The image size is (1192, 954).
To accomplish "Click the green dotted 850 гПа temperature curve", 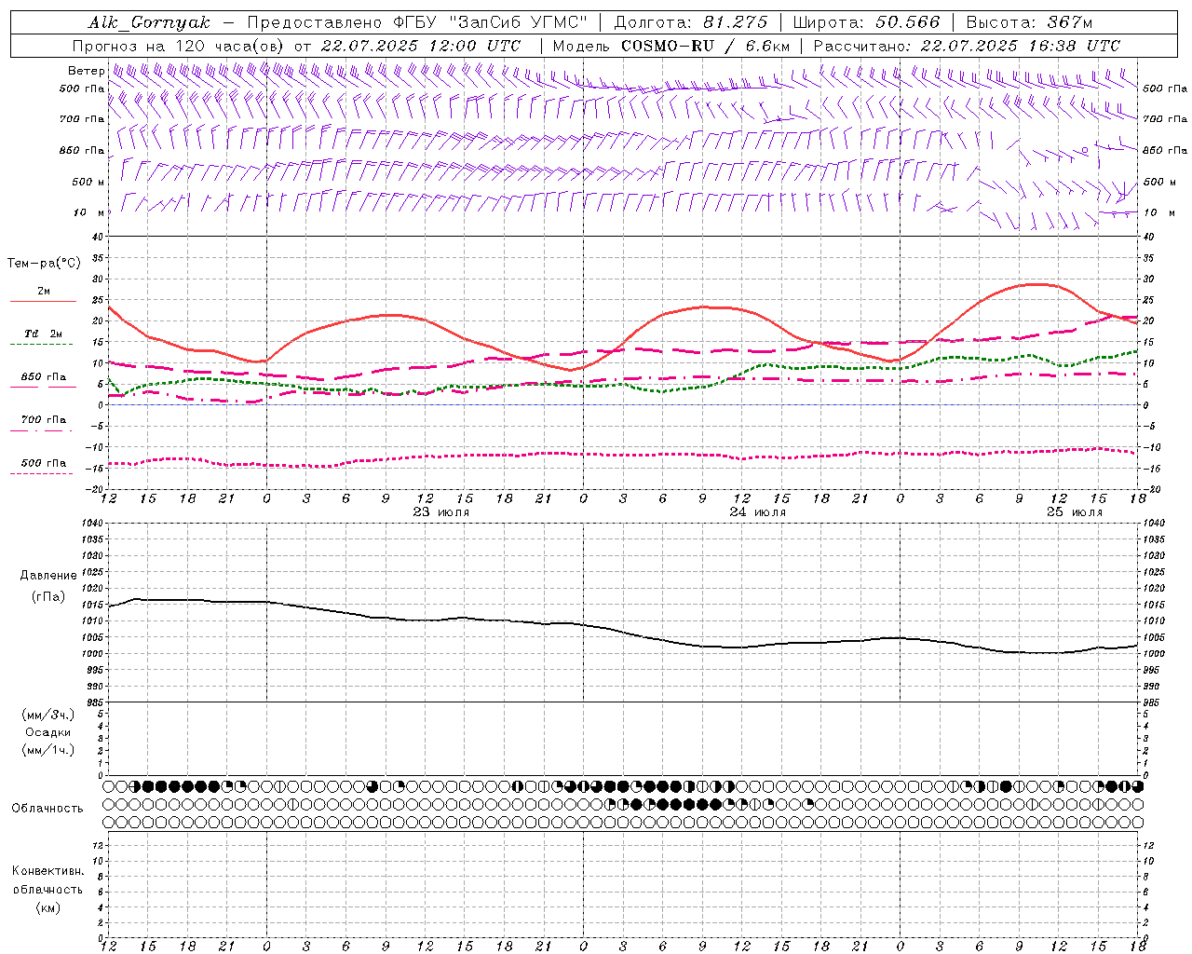I will click(623, 384).
